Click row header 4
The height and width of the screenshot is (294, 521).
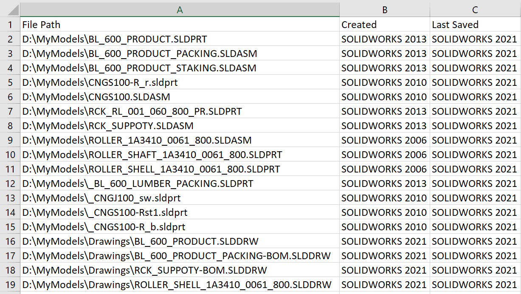coord(10,68)
